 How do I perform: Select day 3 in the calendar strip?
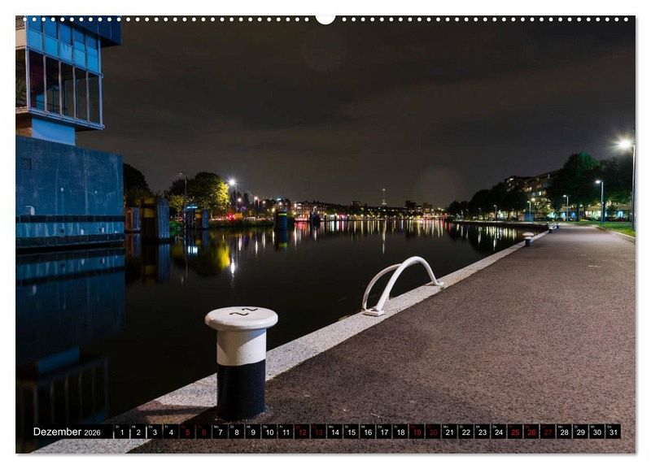point(155,432)
